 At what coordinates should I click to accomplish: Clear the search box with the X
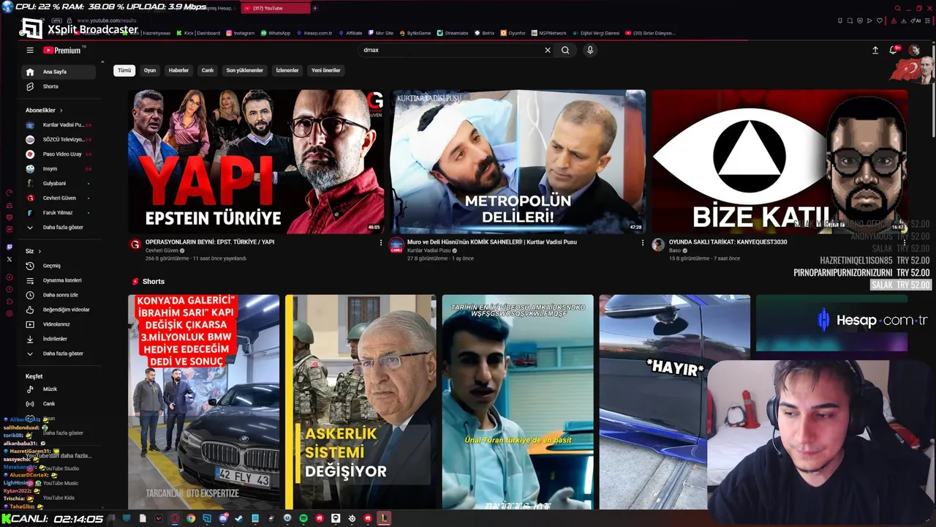(547, 51)
